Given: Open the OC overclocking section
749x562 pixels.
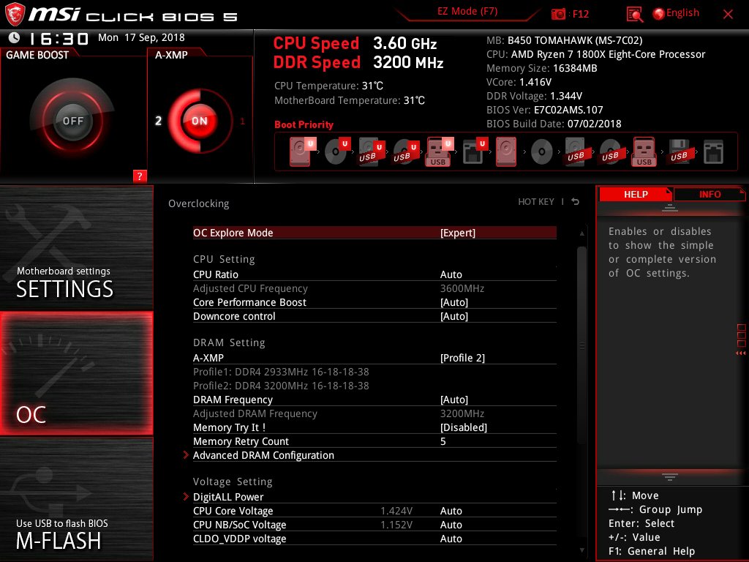Looking at the screenshot, I should (76, 373).
